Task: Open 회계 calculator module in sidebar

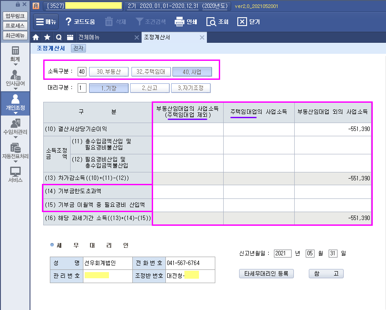Action: [x=15, y=51]
